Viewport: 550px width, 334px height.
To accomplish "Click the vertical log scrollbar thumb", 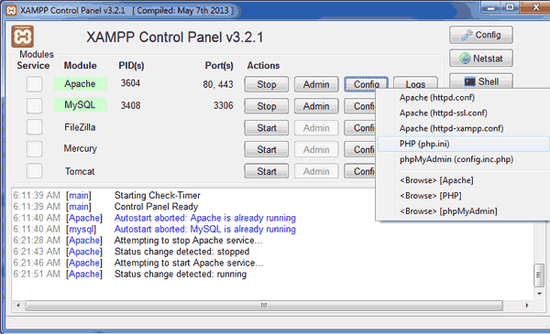I will click(539, 275).
